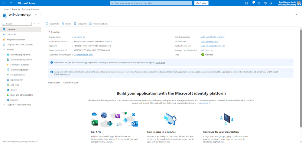Click the Configure for your organization illustration
The height and width of the screenshot is (143, 302).
pos(227,119)
